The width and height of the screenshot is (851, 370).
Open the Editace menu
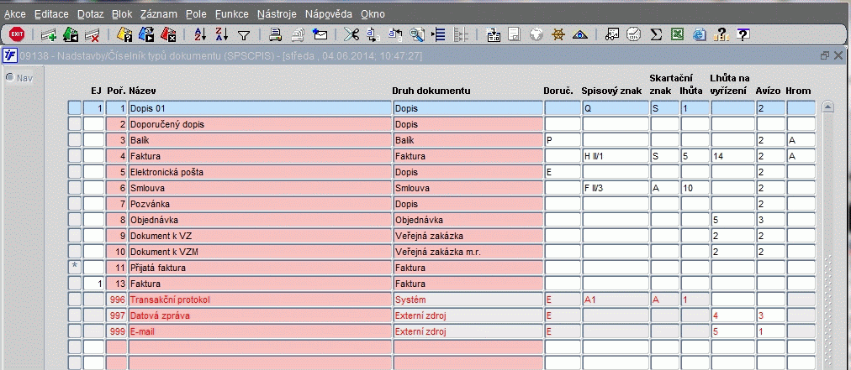tap(51, 14)
